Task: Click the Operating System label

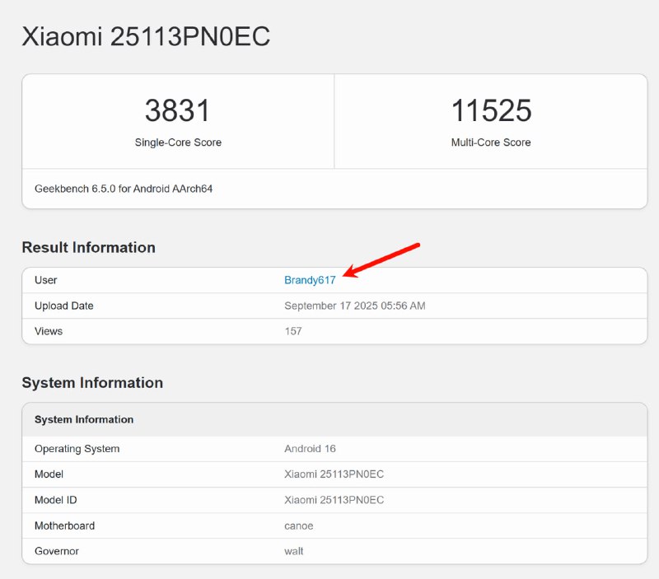Action: pos(77,449)
